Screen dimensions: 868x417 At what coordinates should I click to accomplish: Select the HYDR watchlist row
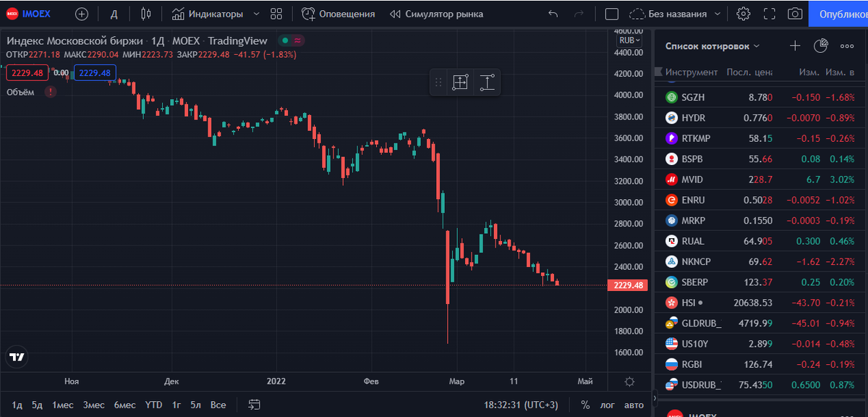click(x=759, y=117)
